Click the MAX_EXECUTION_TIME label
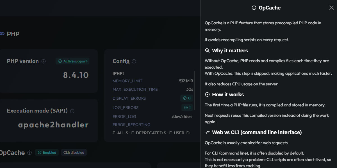This screenshot has height=168, width=337. point(135,90)
